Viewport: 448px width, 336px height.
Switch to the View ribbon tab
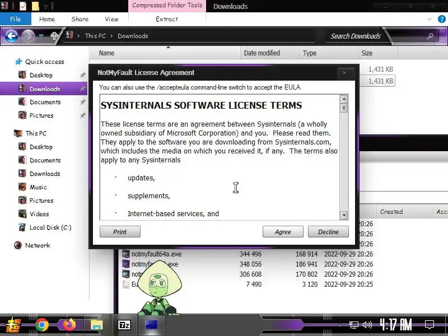click(x=111, y=19)
